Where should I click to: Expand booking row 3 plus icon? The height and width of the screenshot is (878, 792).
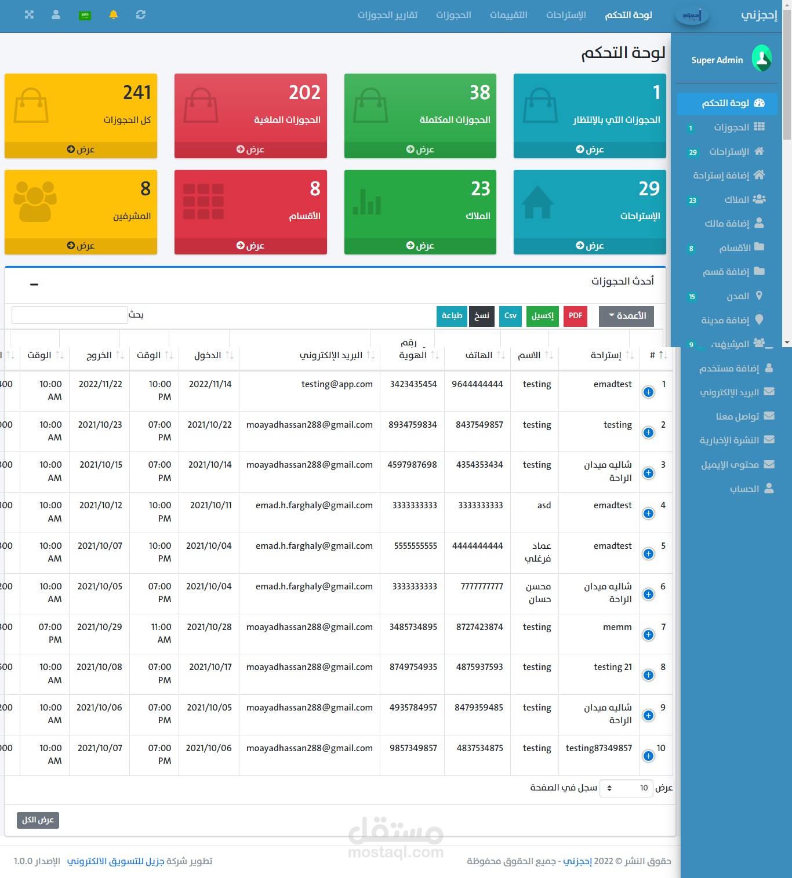pyautogui.click(x=648, y=473)
